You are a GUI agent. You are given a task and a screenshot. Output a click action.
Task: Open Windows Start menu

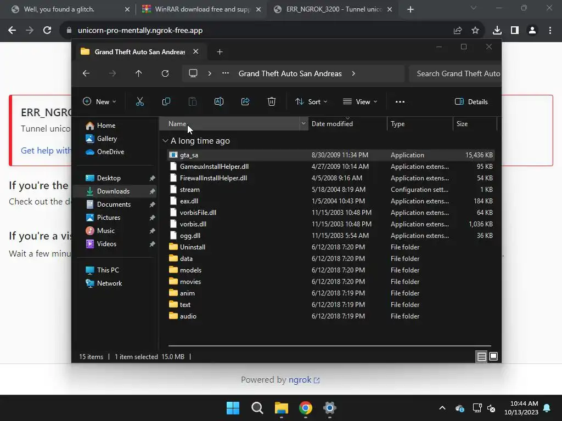tap(233, 408)
